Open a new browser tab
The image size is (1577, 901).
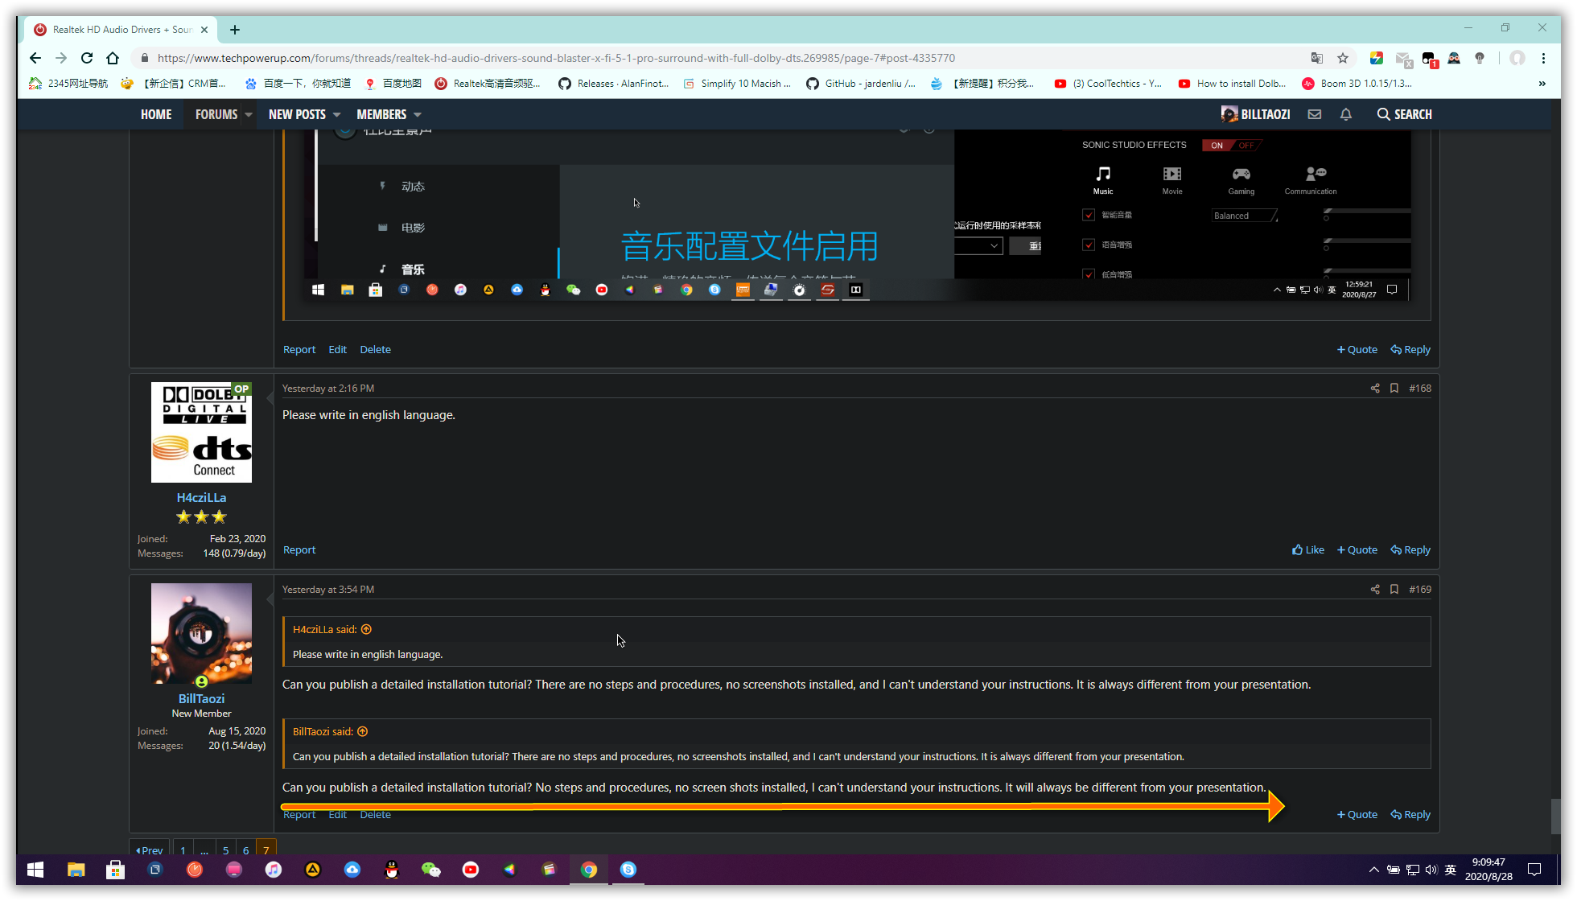point(235,30)
